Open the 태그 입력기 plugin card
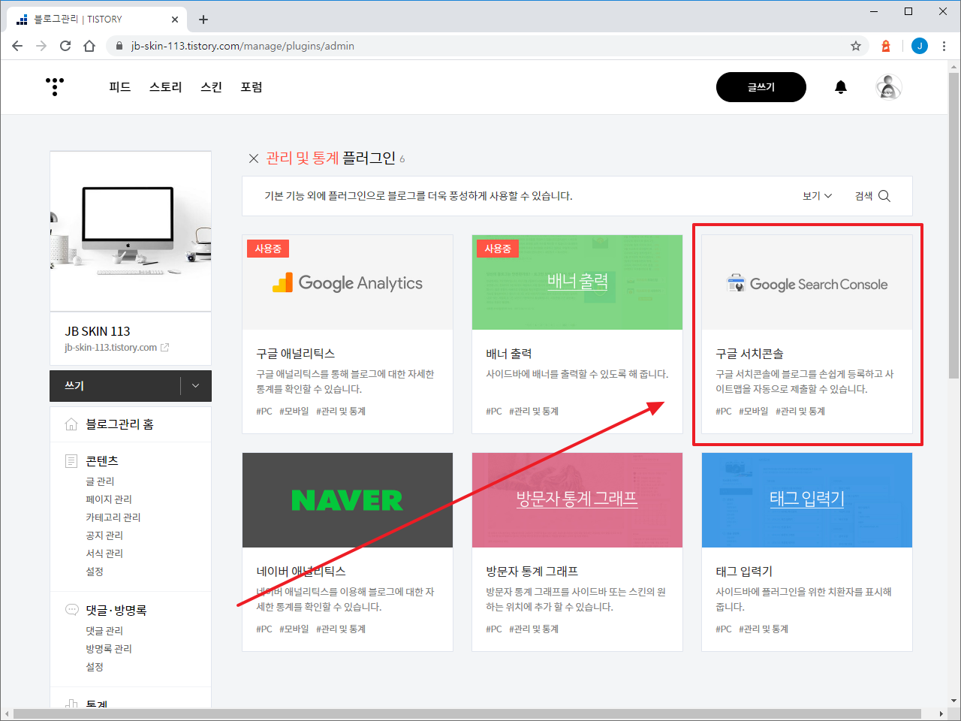Screen dimensions: 961x721 tap(807, 552)
